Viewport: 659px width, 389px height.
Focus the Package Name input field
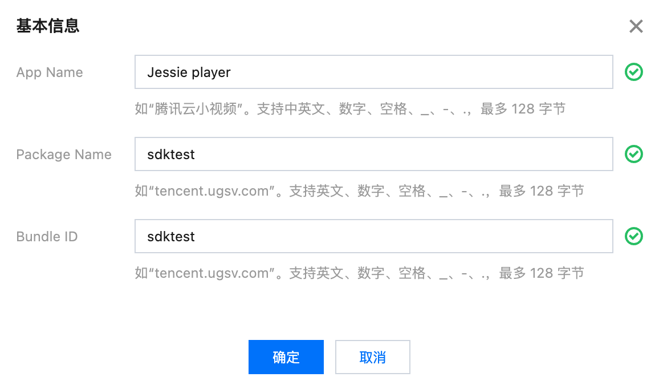(x=373, y=154)
